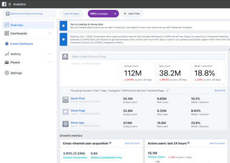Click the Demo App gear icon
The width and height of the screenshot is (230, 163).
(65, 124)
